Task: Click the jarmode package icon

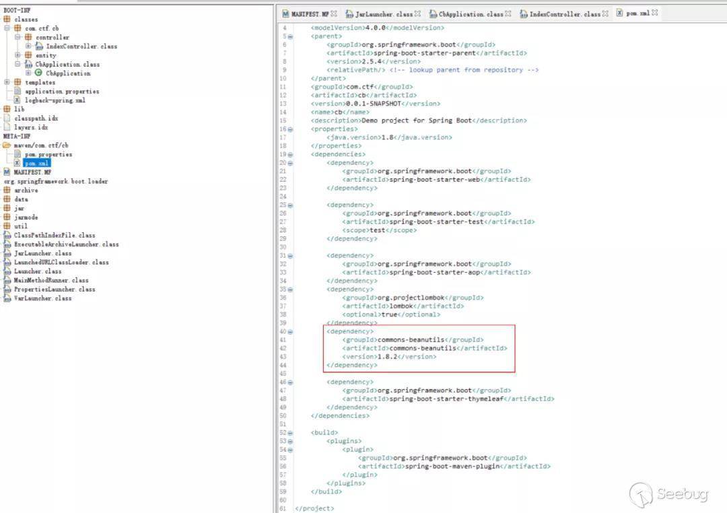Action: click(7, 217)
